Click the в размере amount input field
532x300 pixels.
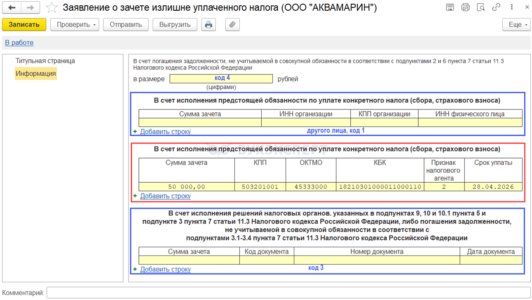221,79
